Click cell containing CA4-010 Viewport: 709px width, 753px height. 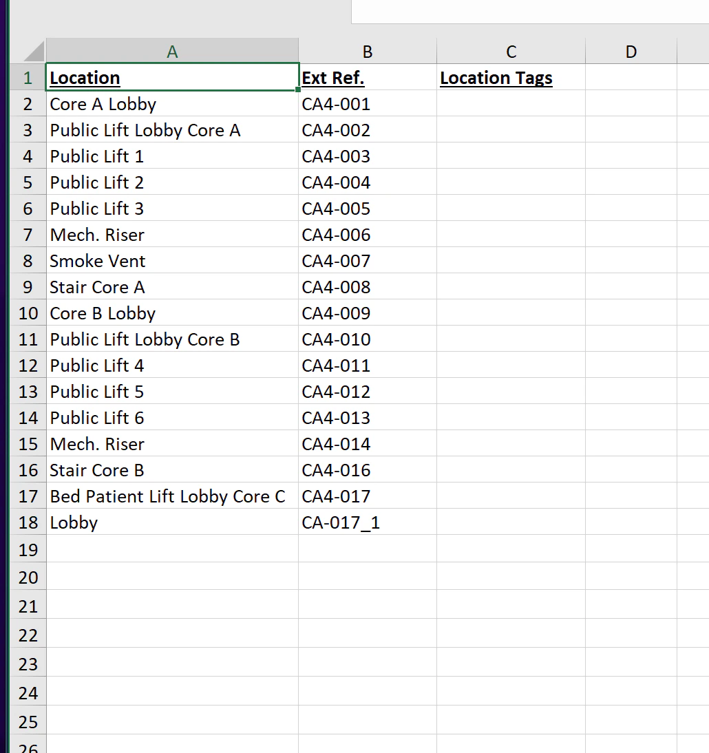tap(368, 339)
